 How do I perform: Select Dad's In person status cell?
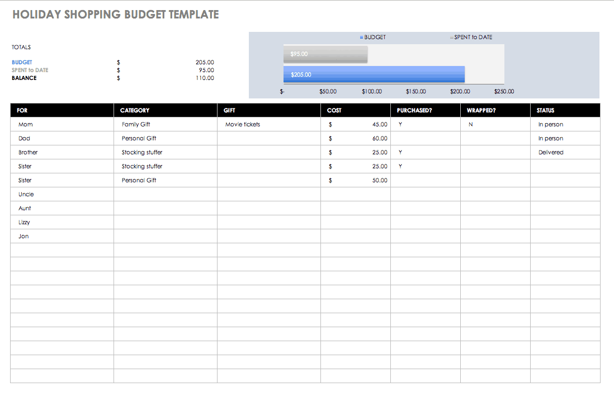pyautogui.click(x=565, y=138)
